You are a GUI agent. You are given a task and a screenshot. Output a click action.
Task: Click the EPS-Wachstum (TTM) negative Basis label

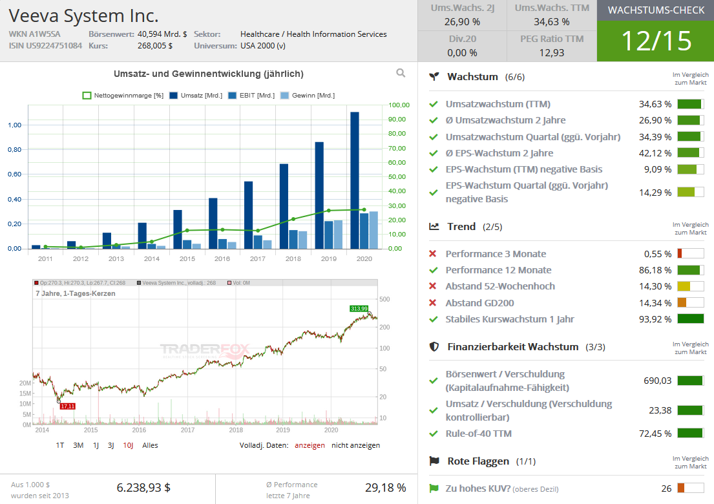click(523, 169)
